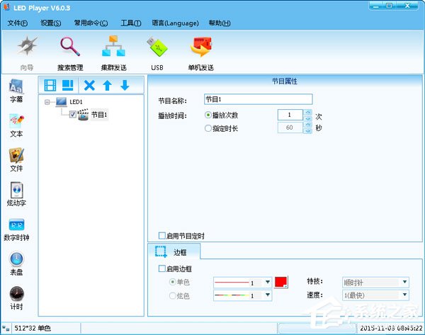Insert a 数字时钟 digital clock
This screenshot has width=425, height=335.
tap(16, 229)
